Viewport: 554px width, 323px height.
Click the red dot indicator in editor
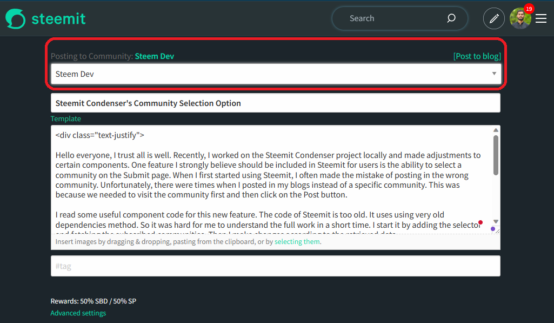(x=480, y=222)
